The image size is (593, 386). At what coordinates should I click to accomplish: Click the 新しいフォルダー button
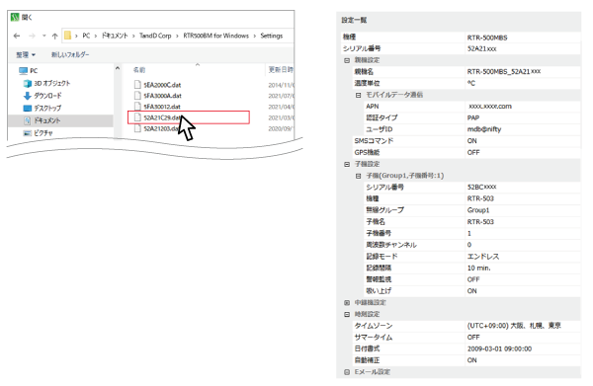pos(70,54)
